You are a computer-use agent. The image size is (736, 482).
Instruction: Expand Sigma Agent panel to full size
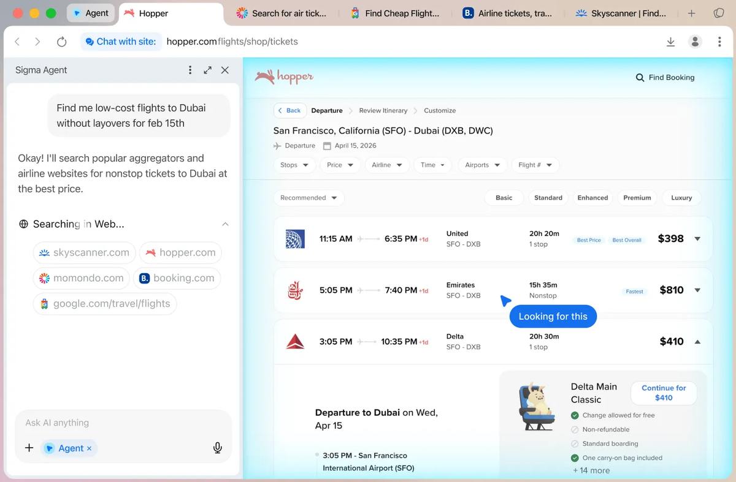tap(208, 70)
